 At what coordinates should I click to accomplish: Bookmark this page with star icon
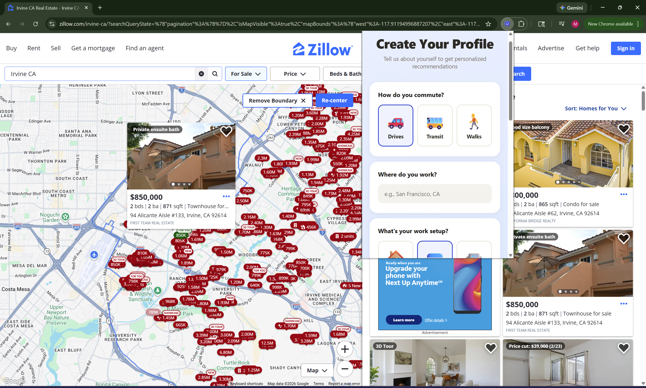[488, 24]
